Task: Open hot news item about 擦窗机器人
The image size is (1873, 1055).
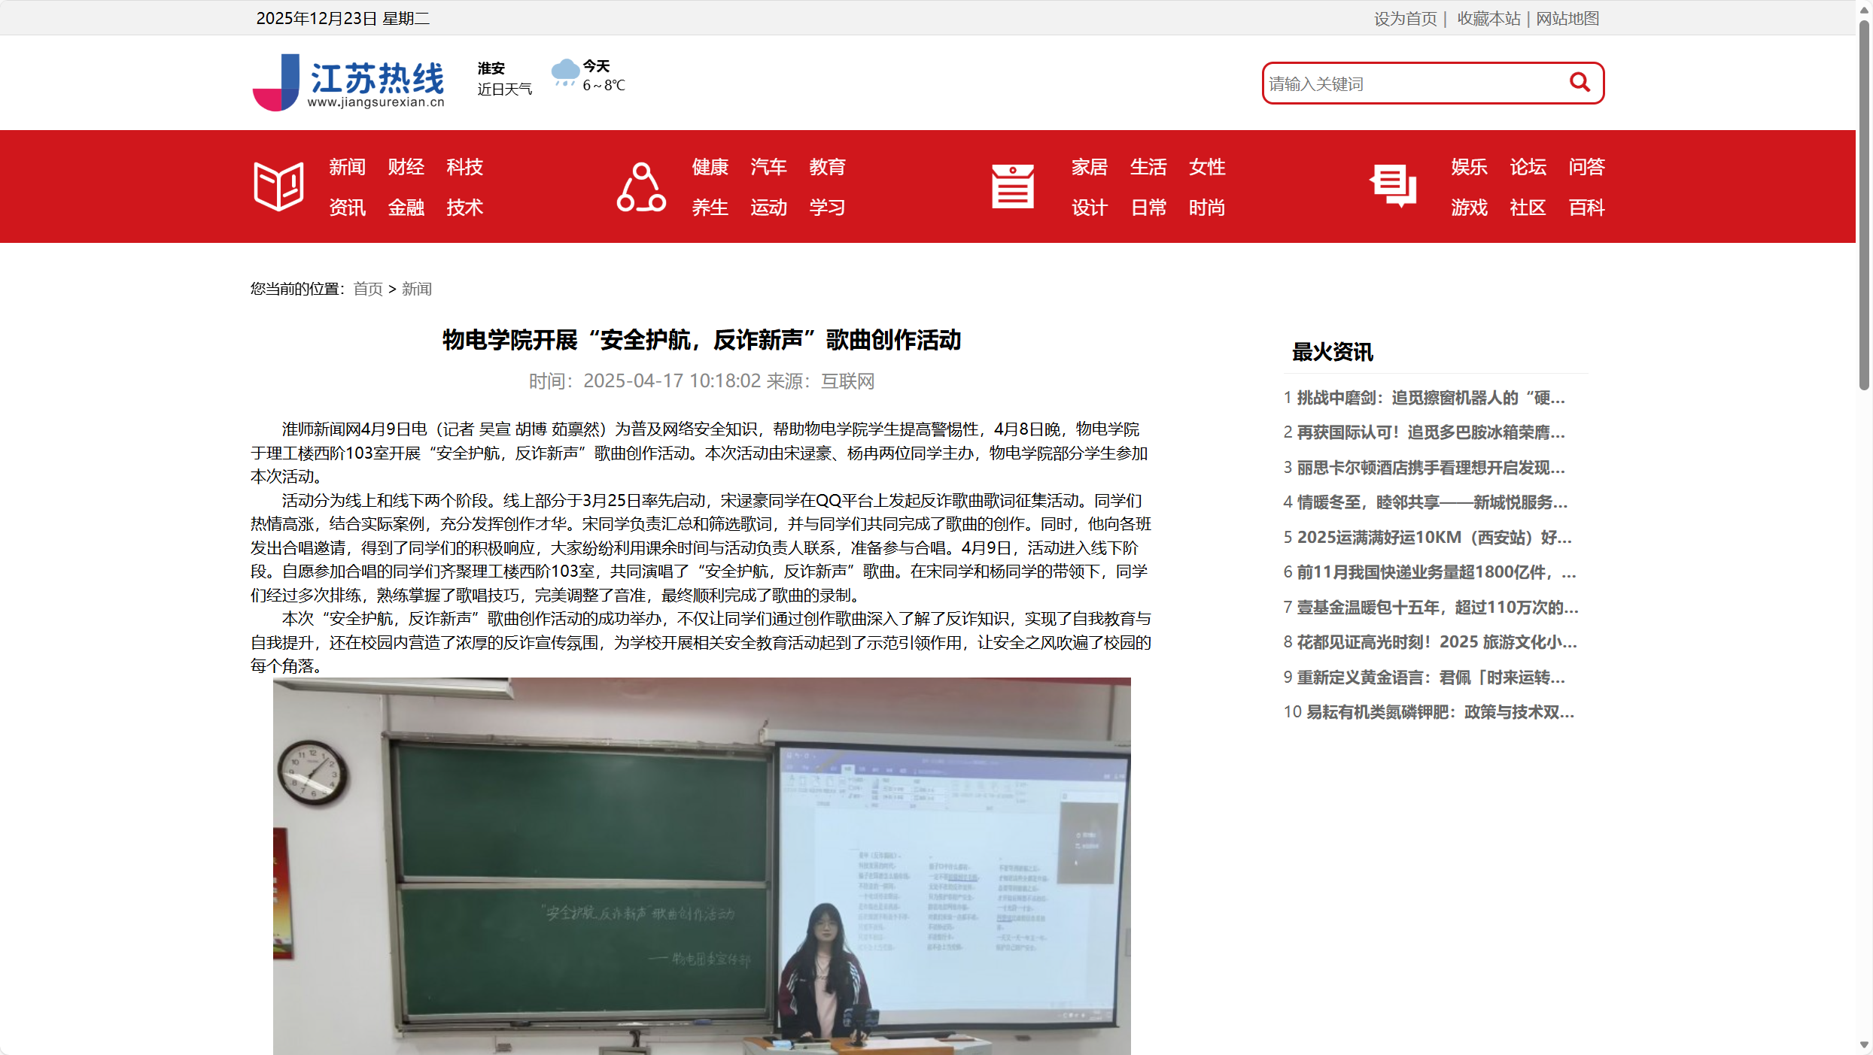Action: [1428, 398]
